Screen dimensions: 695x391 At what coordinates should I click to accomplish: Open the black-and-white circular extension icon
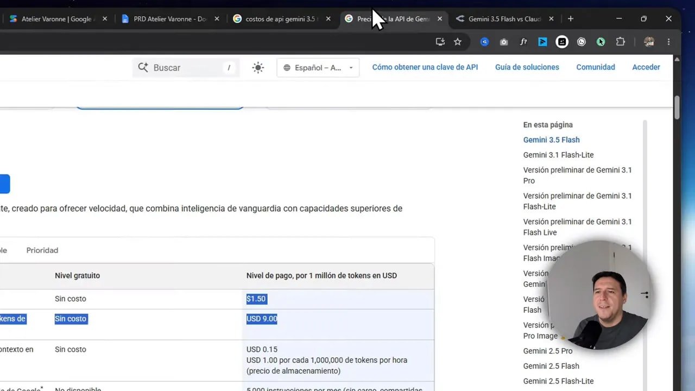[x=562, y=42]
